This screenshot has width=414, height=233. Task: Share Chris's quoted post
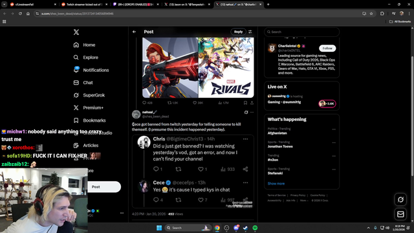point(245,169)
